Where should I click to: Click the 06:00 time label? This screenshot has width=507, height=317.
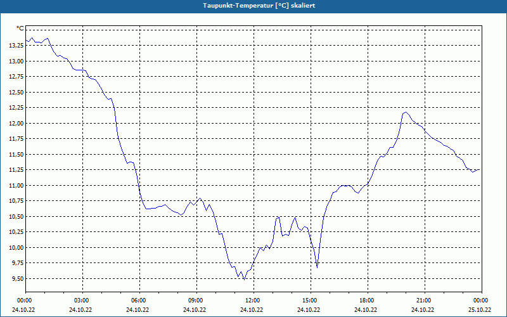tap(139, 301)
